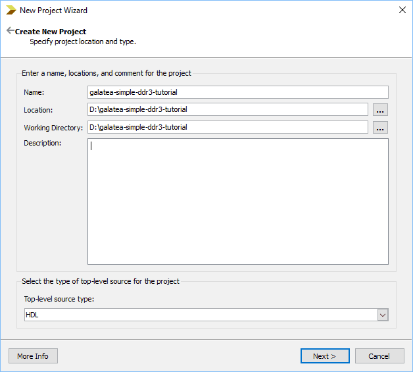The width and height of the screenshot is (413, 372).
Task: Click the ISE logo in title bar
Action: pos(11,10)
